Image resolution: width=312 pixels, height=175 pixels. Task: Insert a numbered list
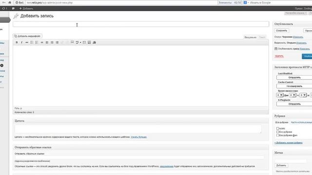coord(37,42)
